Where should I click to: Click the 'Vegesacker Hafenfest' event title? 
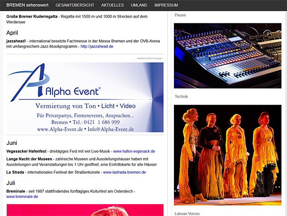(x=26, y=152)
